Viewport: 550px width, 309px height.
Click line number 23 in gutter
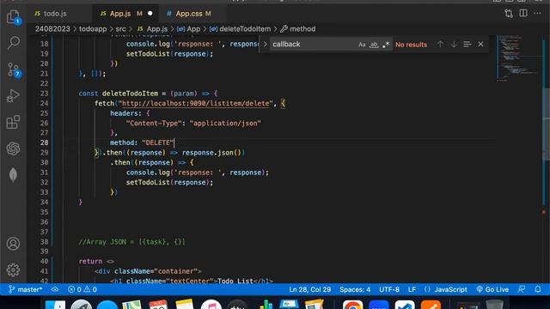coord(44,94)
